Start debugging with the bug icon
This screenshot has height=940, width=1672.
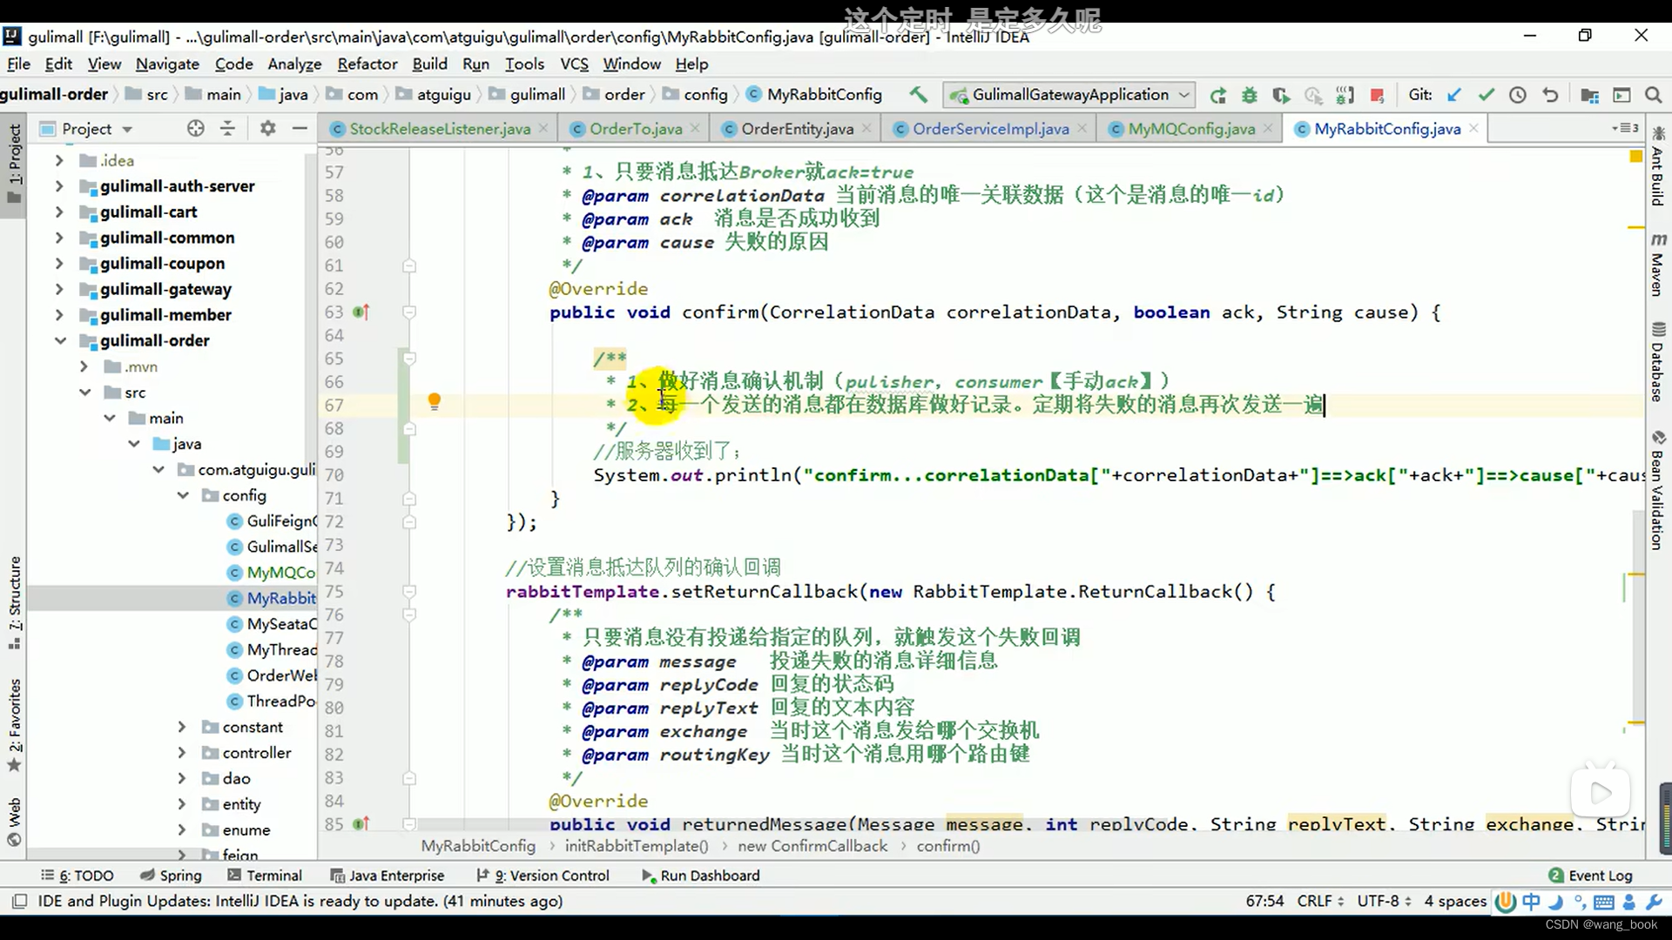[1249, 95]
